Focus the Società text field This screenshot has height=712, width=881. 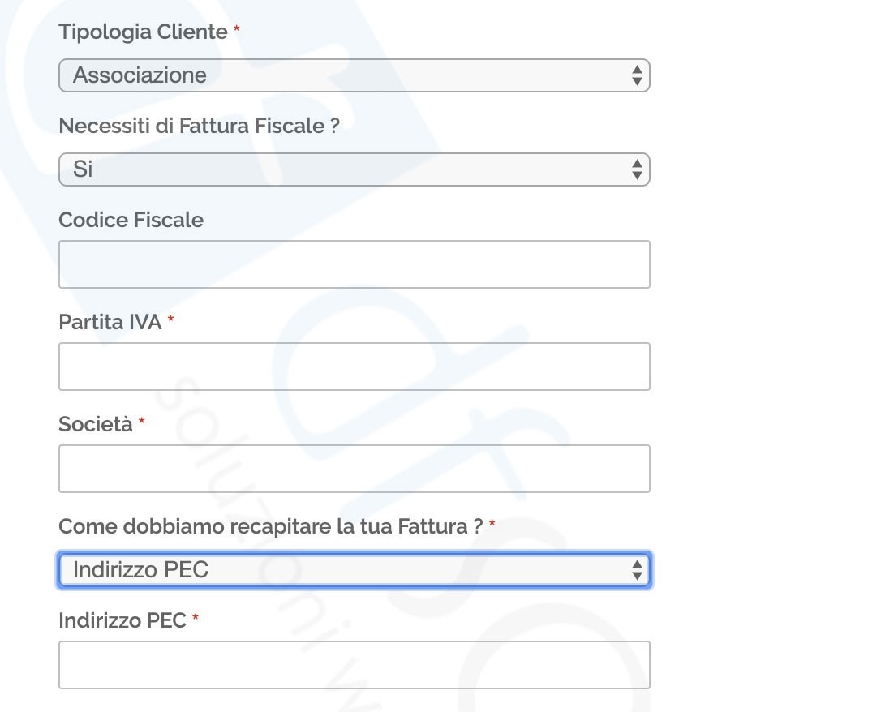tap(354, 469)
